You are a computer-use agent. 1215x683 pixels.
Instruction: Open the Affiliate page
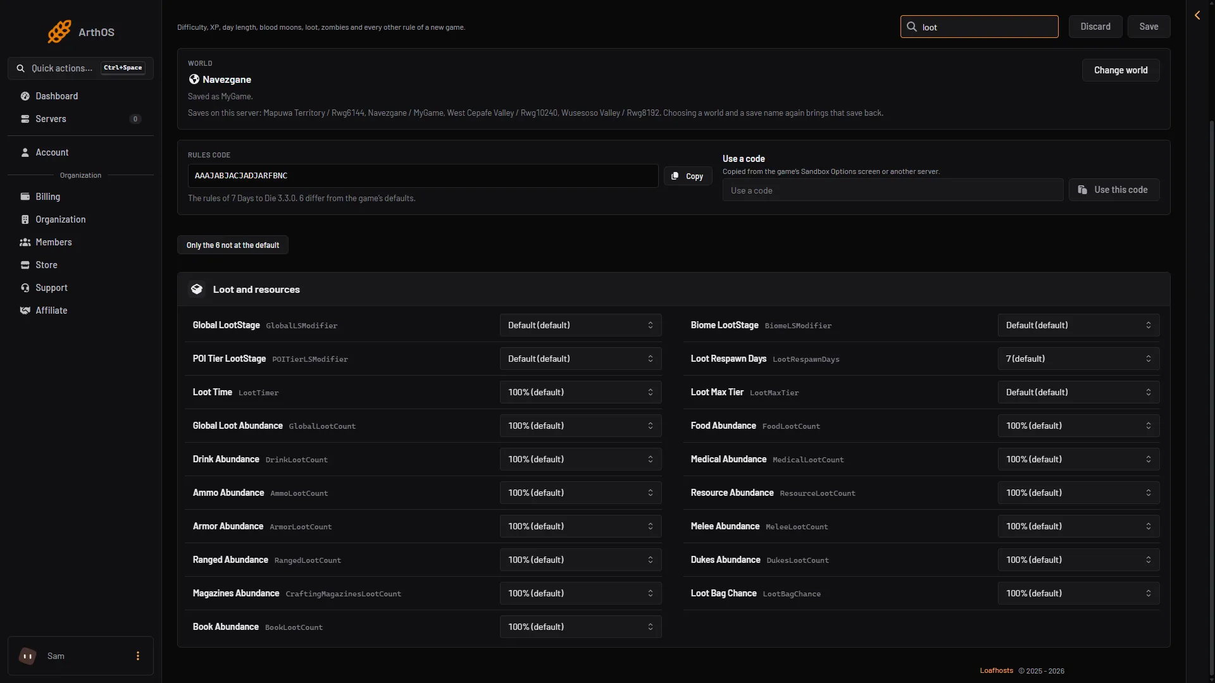tap(80, 311)
